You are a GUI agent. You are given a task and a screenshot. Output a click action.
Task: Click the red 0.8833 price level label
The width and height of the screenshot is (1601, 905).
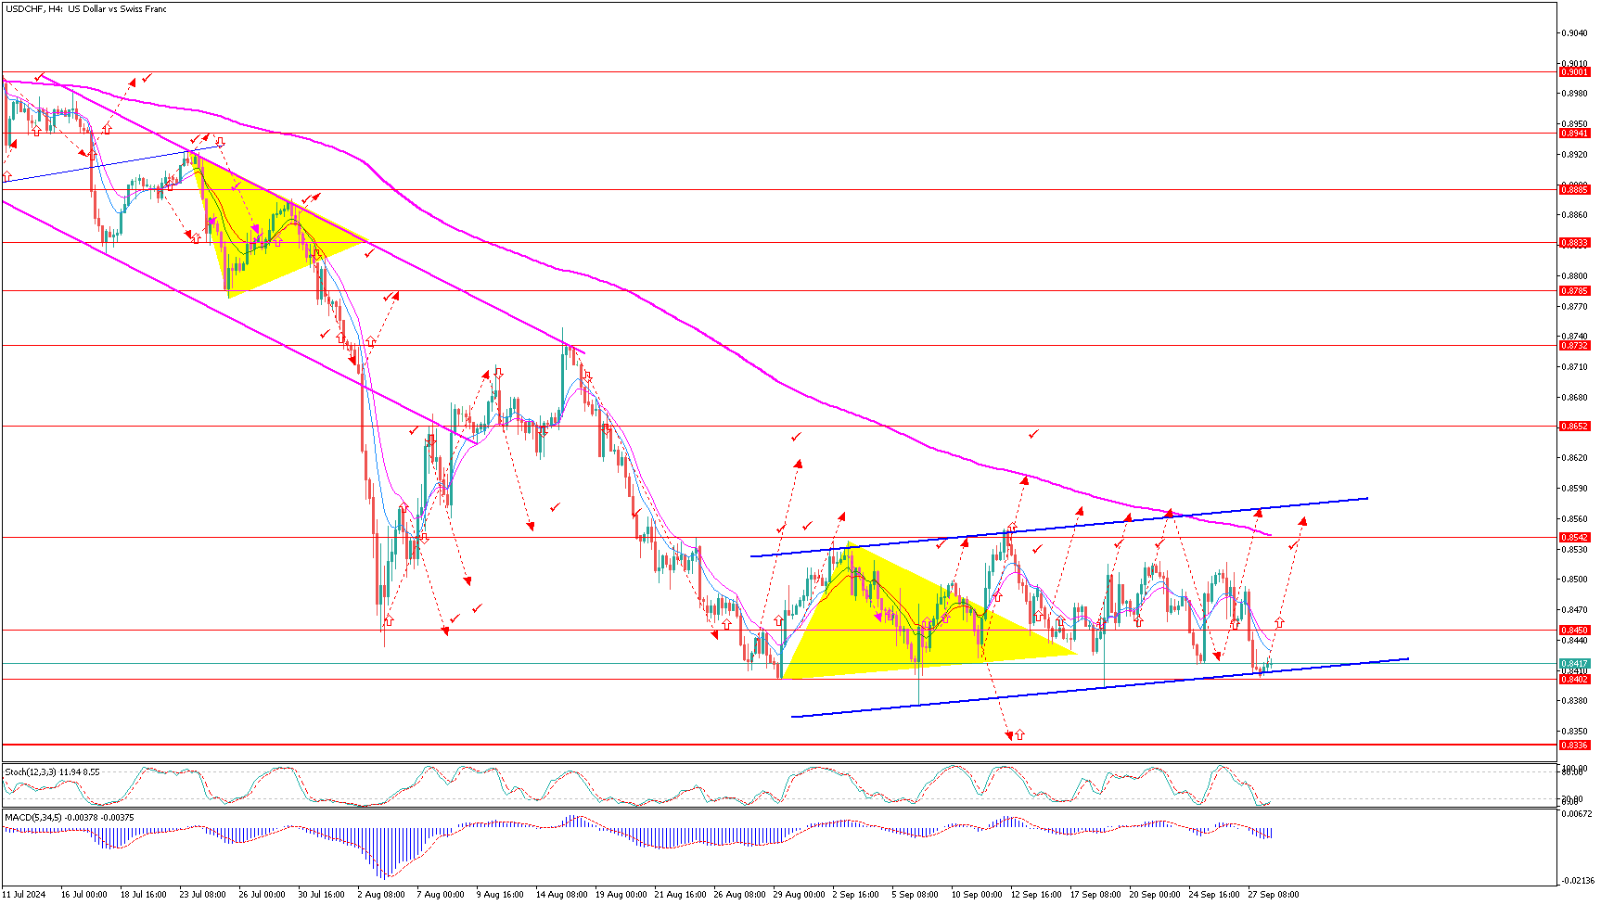[1574, 243]
